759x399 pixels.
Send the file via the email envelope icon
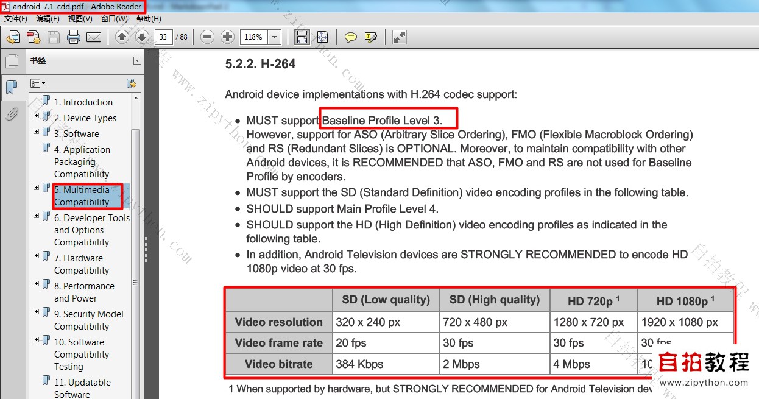94,37
